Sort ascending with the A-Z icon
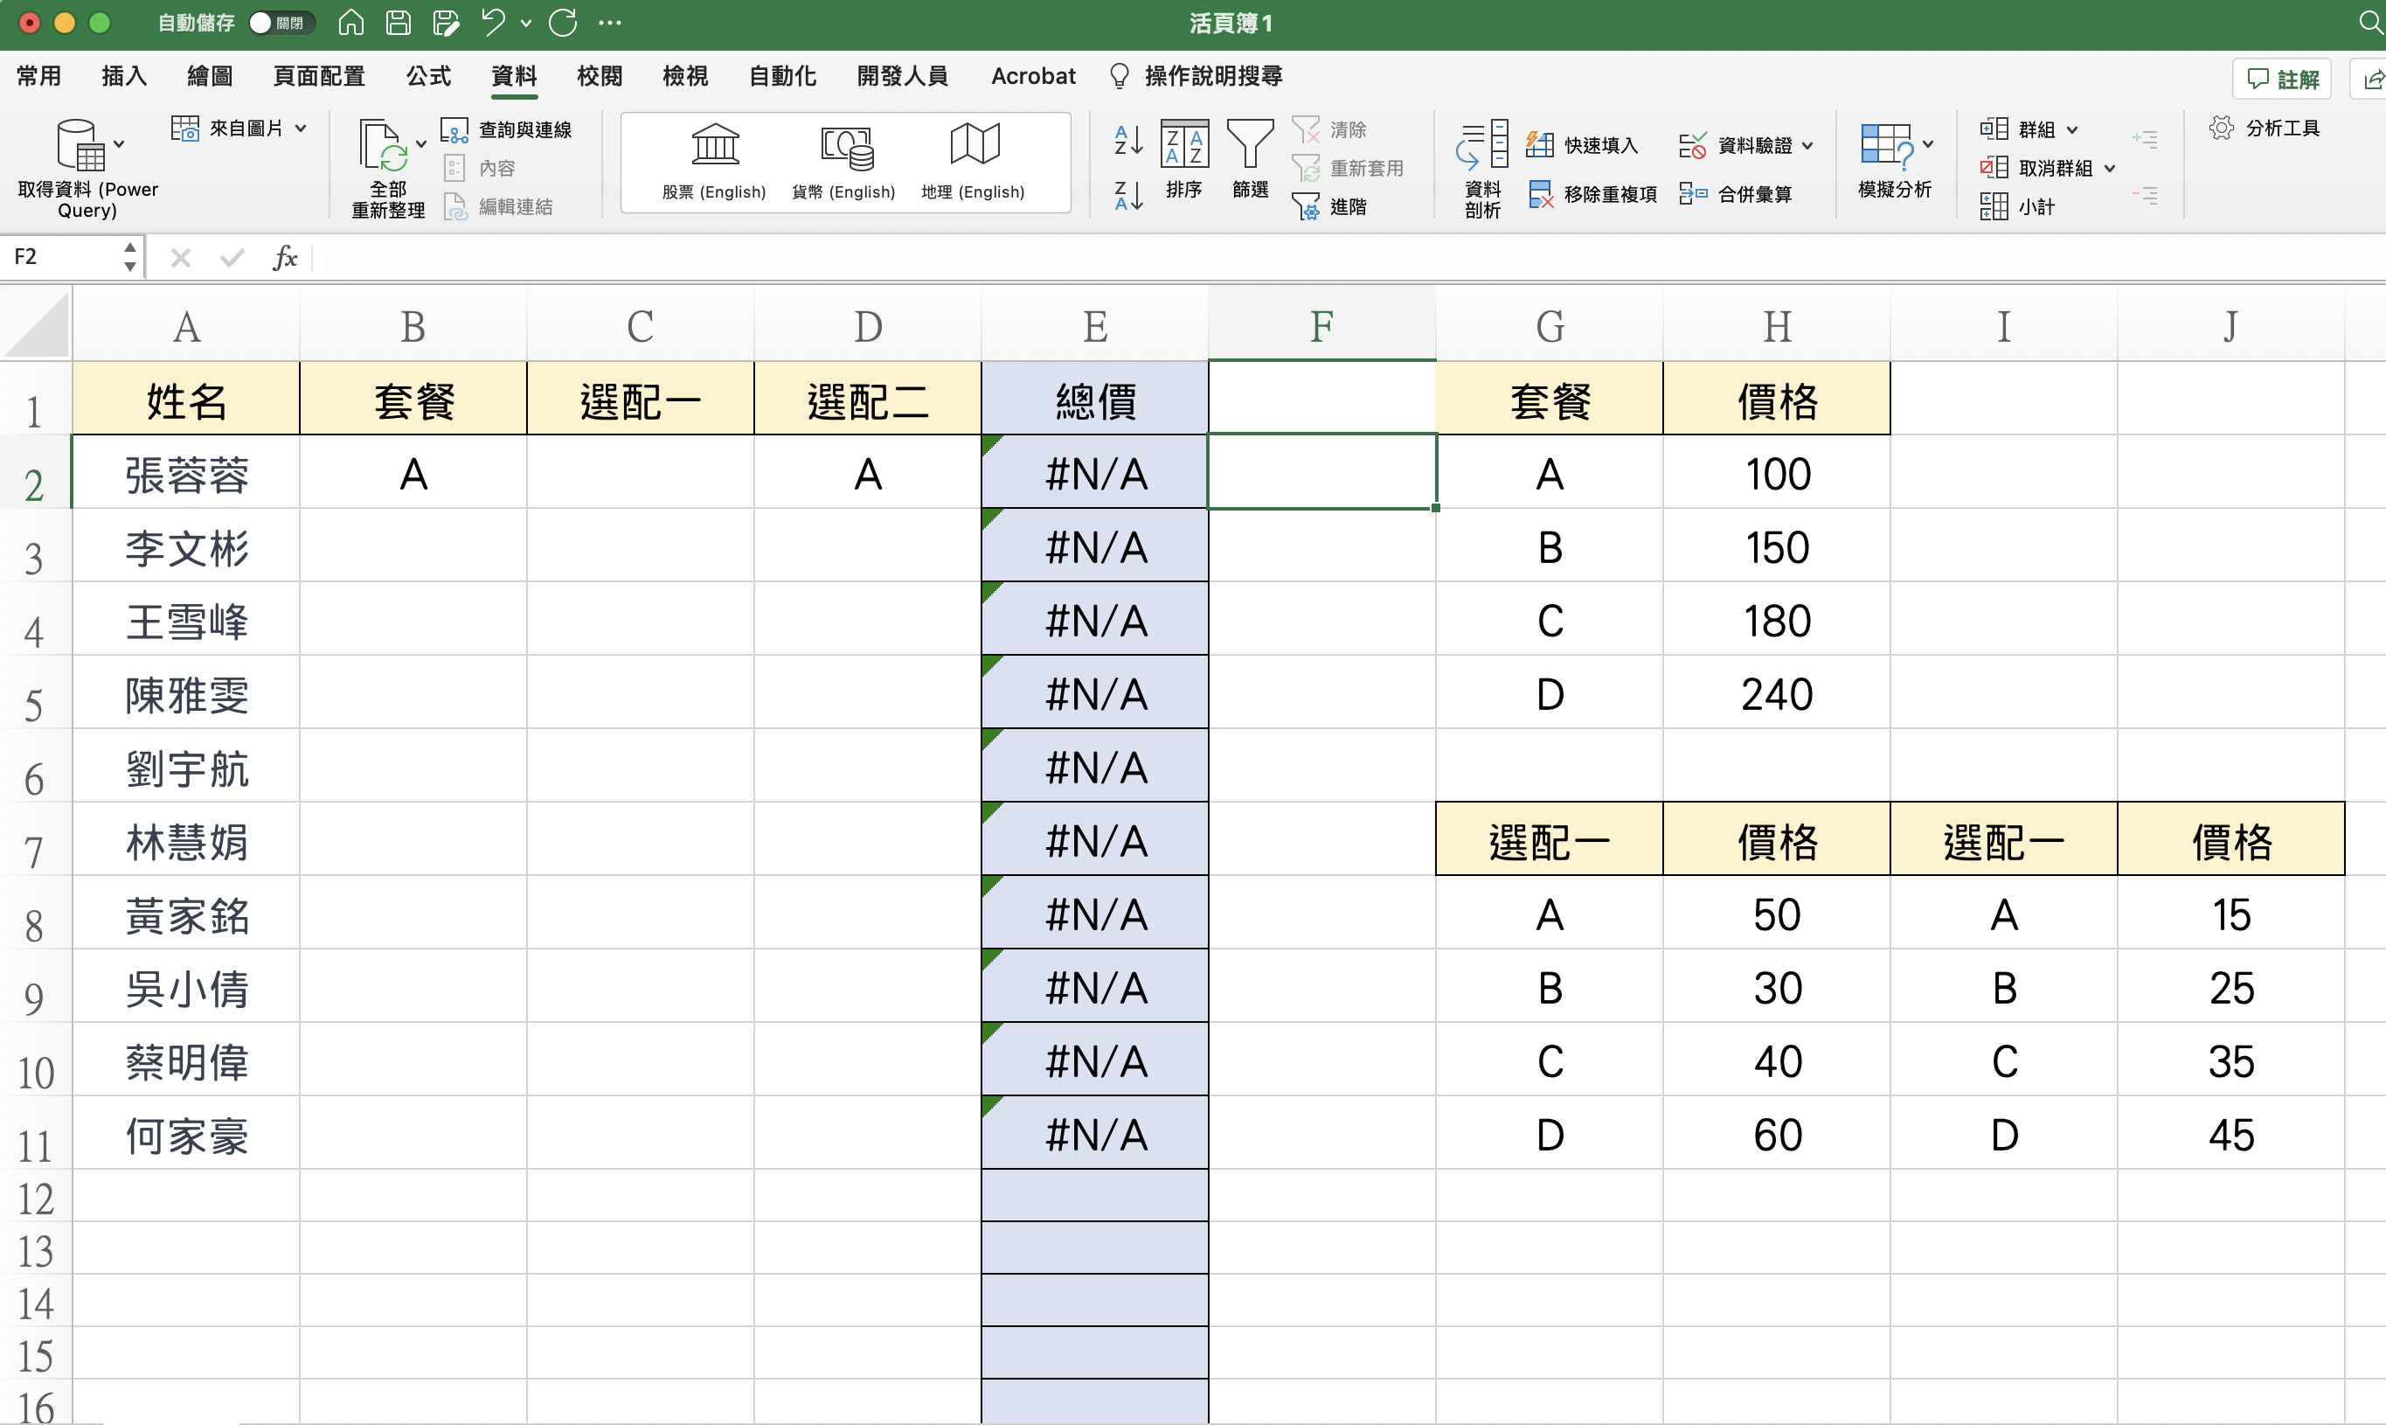Image resolution: width=2386 pixels, height=1425 pixels. coord(1127,140)
